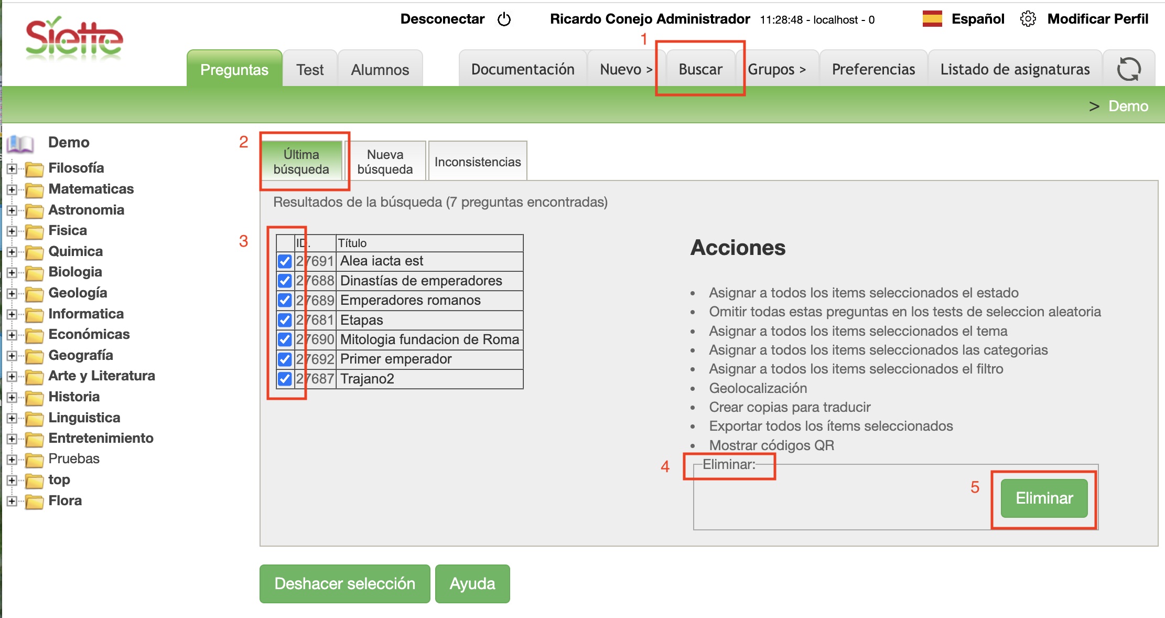Click the Siette logo
Screen dimensions: 1165x618
[74, 38]
